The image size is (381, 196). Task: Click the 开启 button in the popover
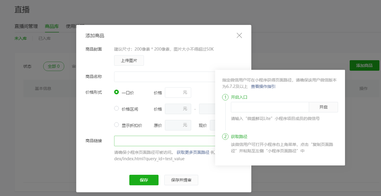[323, 107]
